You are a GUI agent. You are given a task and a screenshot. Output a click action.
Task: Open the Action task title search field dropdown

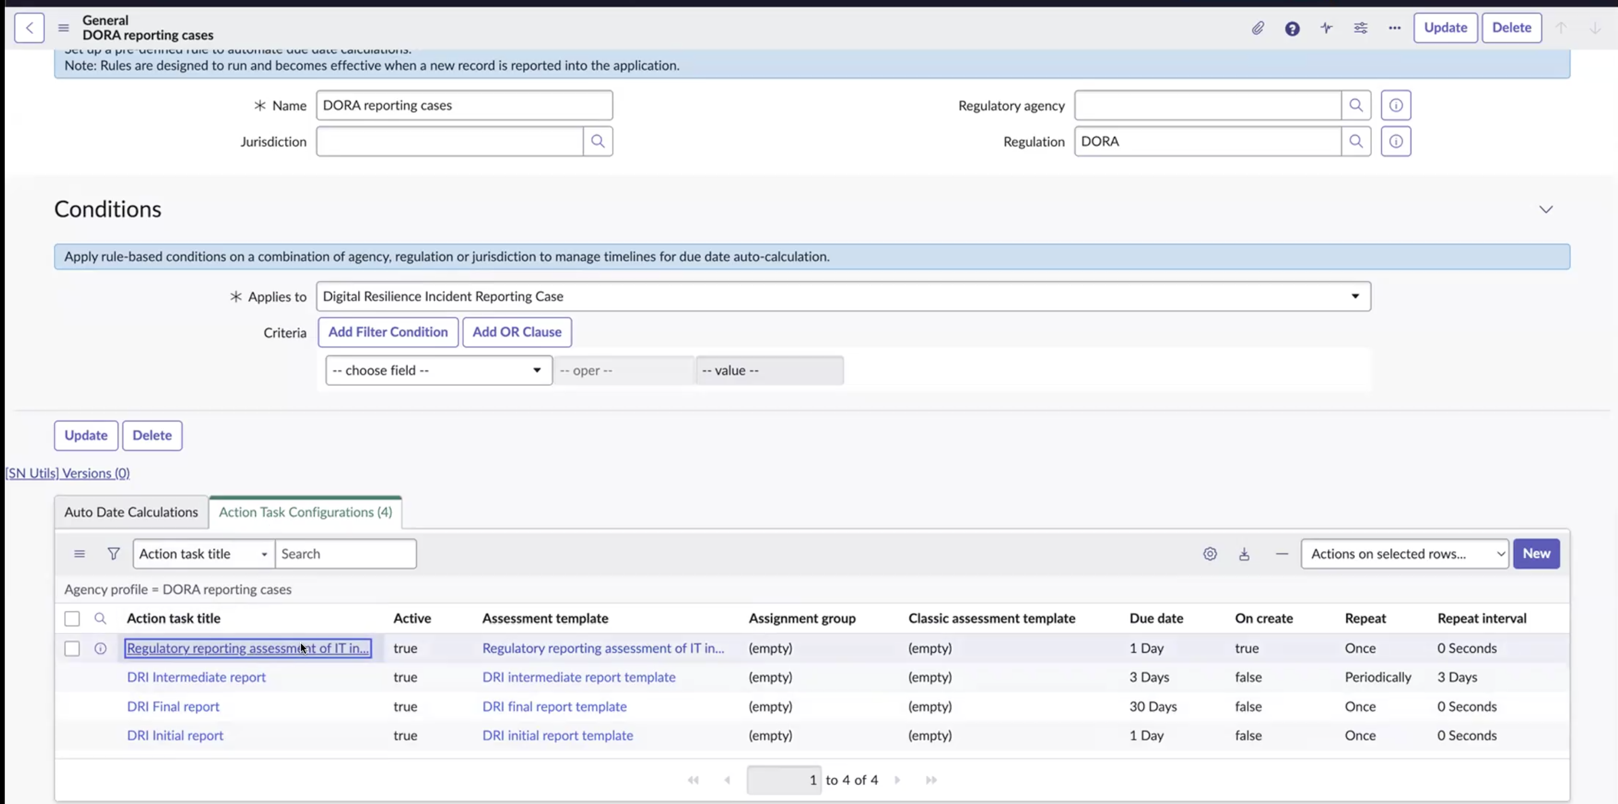203,554
